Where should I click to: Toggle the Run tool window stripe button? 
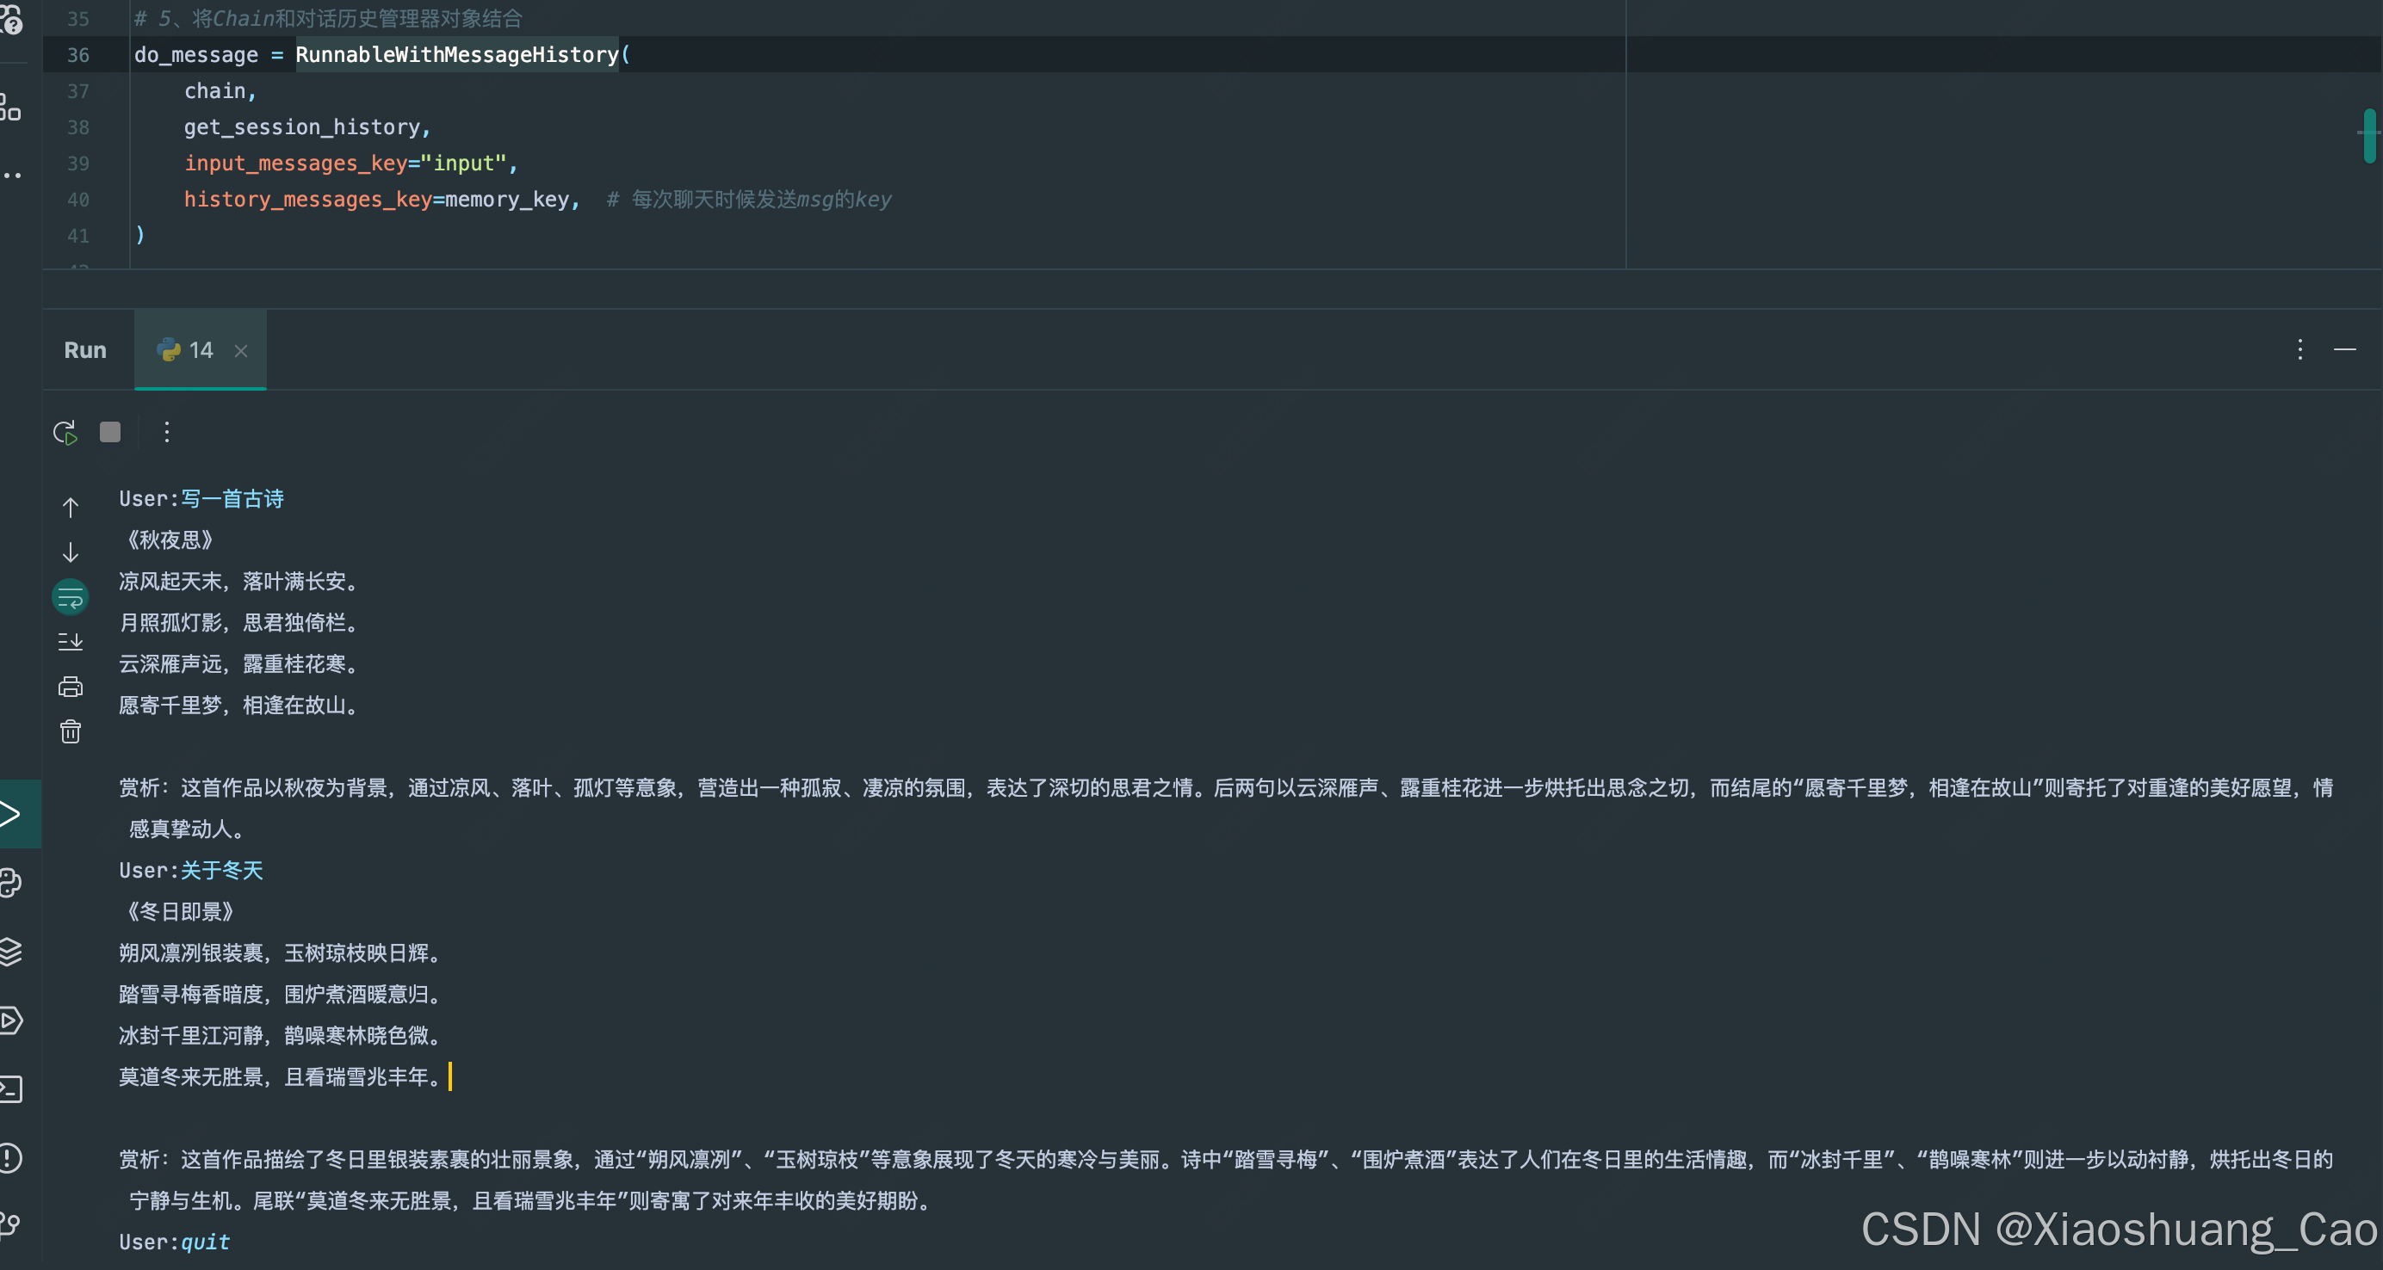pos(11,813)
